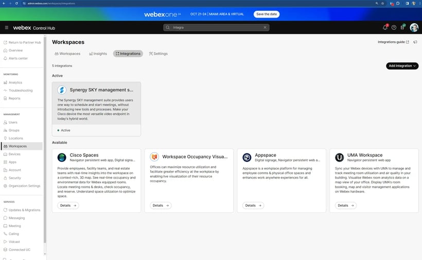Click the Cisco Spaces logo icon

(x=62, y=157)
